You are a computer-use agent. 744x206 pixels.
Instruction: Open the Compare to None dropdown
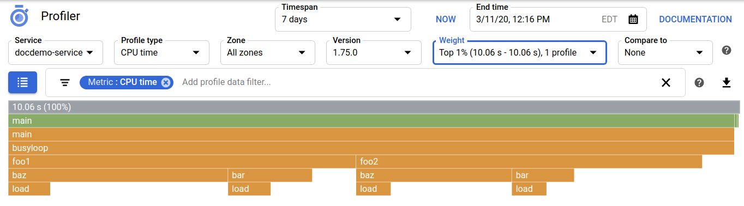tap(665, 53)
